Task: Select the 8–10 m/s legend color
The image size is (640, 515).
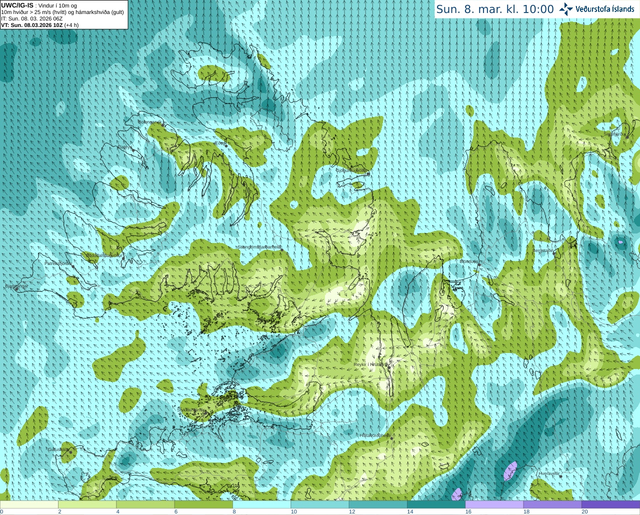Action: coord(261,504)
